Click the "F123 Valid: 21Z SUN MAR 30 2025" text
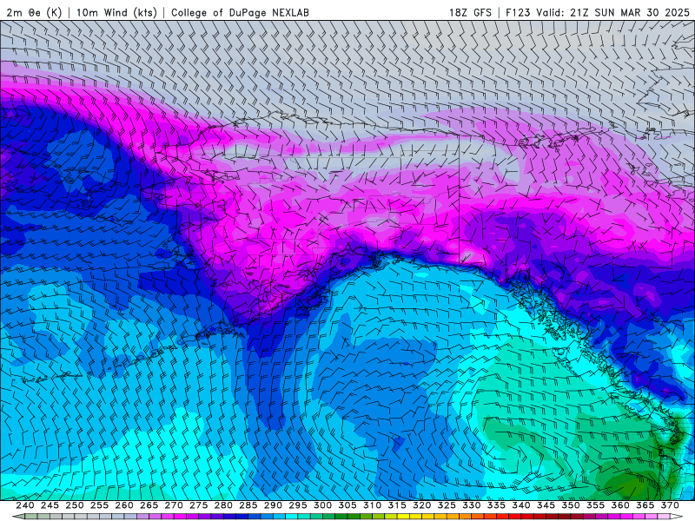This screenshot has width=695, height=521. 598,12
